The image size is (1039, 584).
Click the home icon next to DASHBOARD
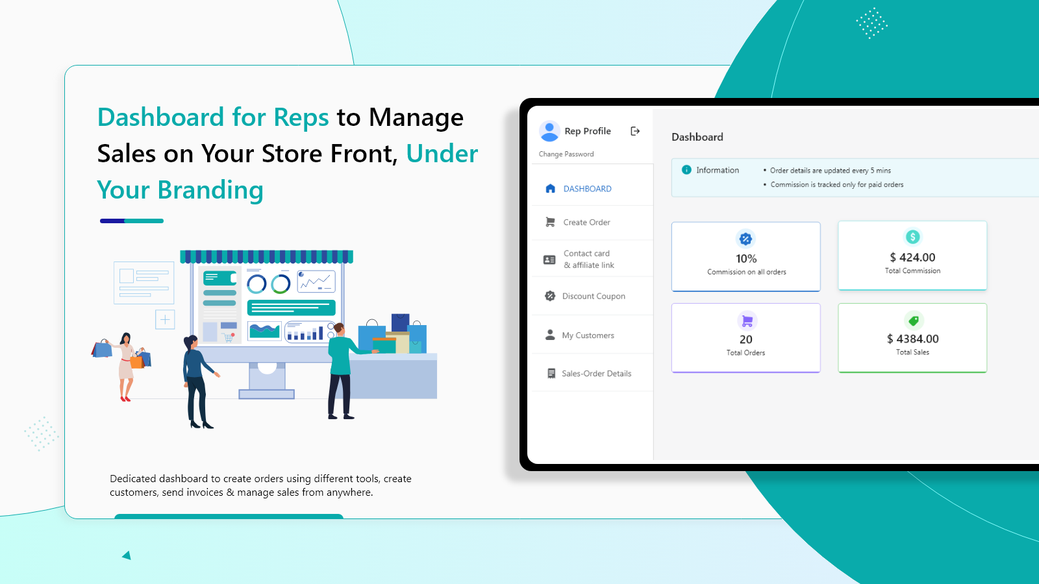tap(551, 189)
